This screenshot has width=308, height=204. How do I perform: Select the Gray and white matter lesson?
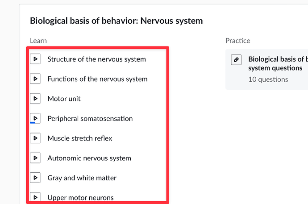point(82,178)
